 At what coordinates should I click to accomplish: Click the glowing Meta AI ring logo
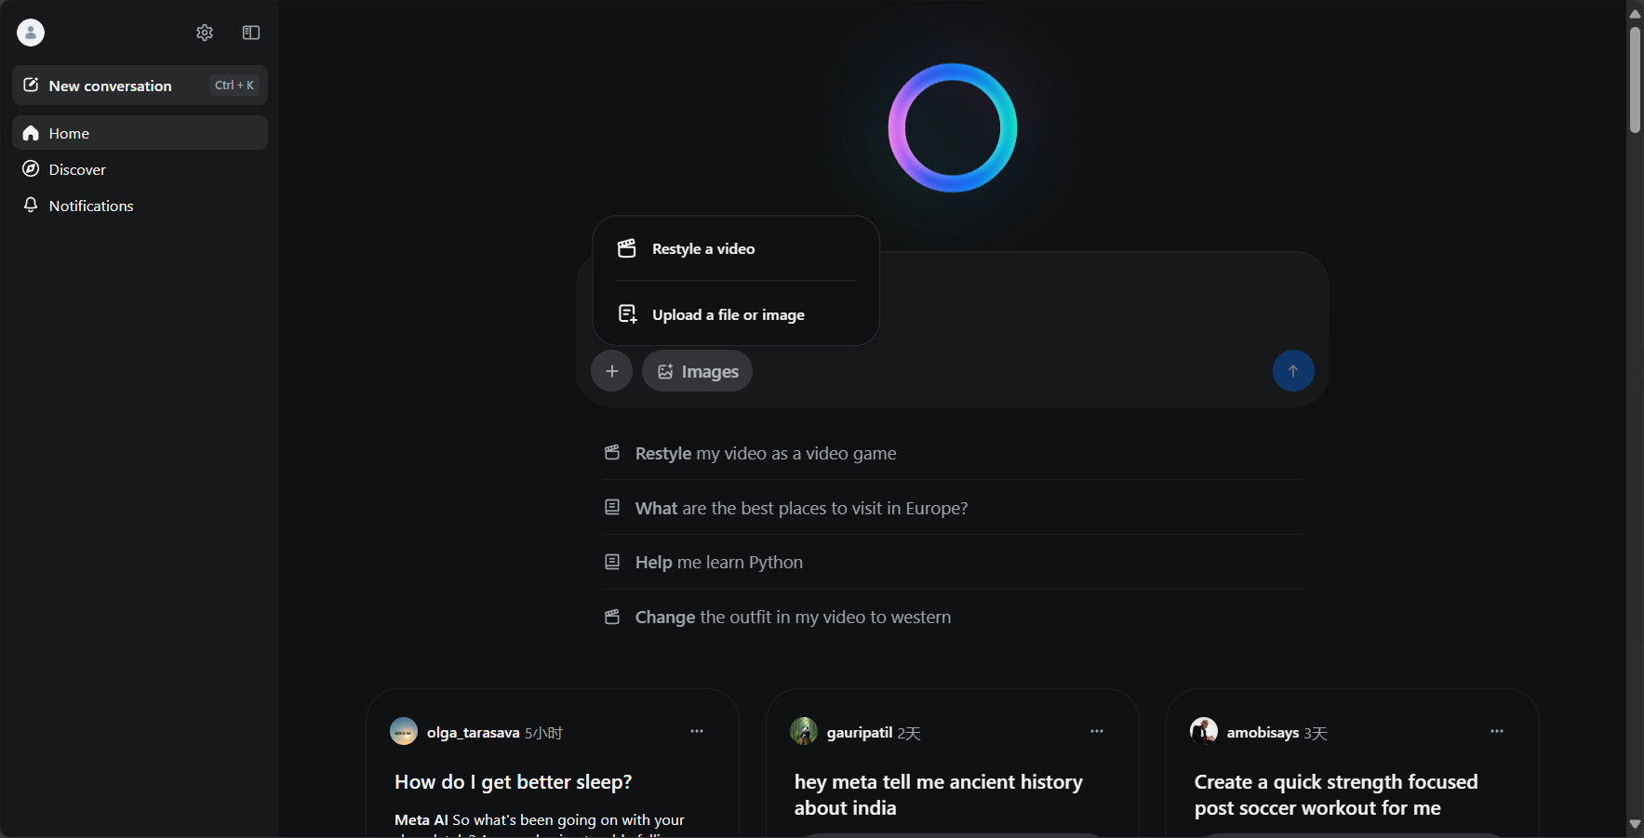(x=953, y=127)
